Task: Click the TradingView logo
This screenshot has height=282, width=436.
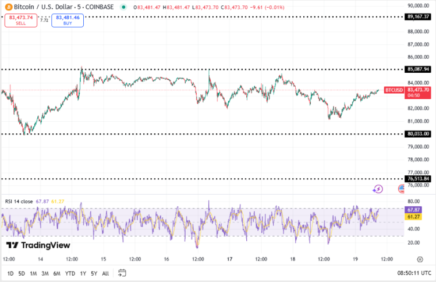Action: point(38,245)
